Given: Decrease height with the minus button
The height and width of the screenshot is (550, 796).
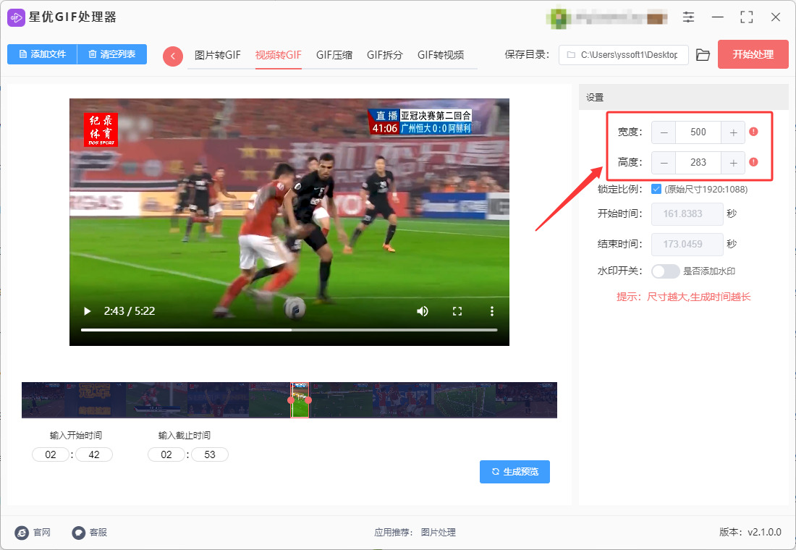Looking at the screenshot, I should [x=664, y=163].
